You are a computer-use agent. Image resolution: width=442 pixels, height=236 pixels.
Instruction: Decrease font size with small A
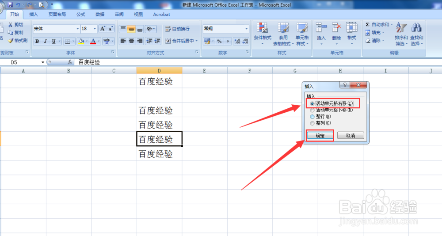110,29
